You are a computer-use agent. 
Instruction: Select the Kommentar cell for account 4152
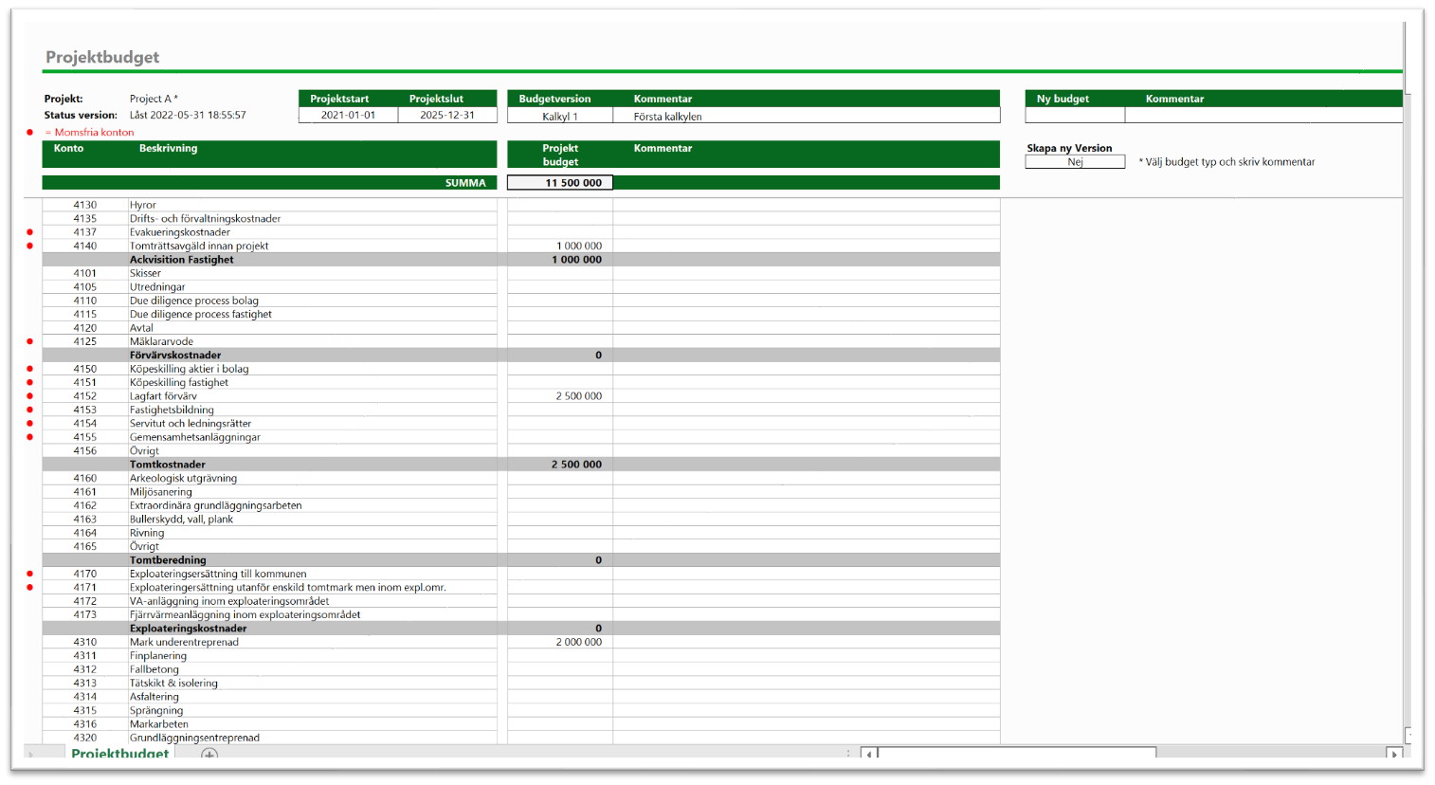click(807, 396)
